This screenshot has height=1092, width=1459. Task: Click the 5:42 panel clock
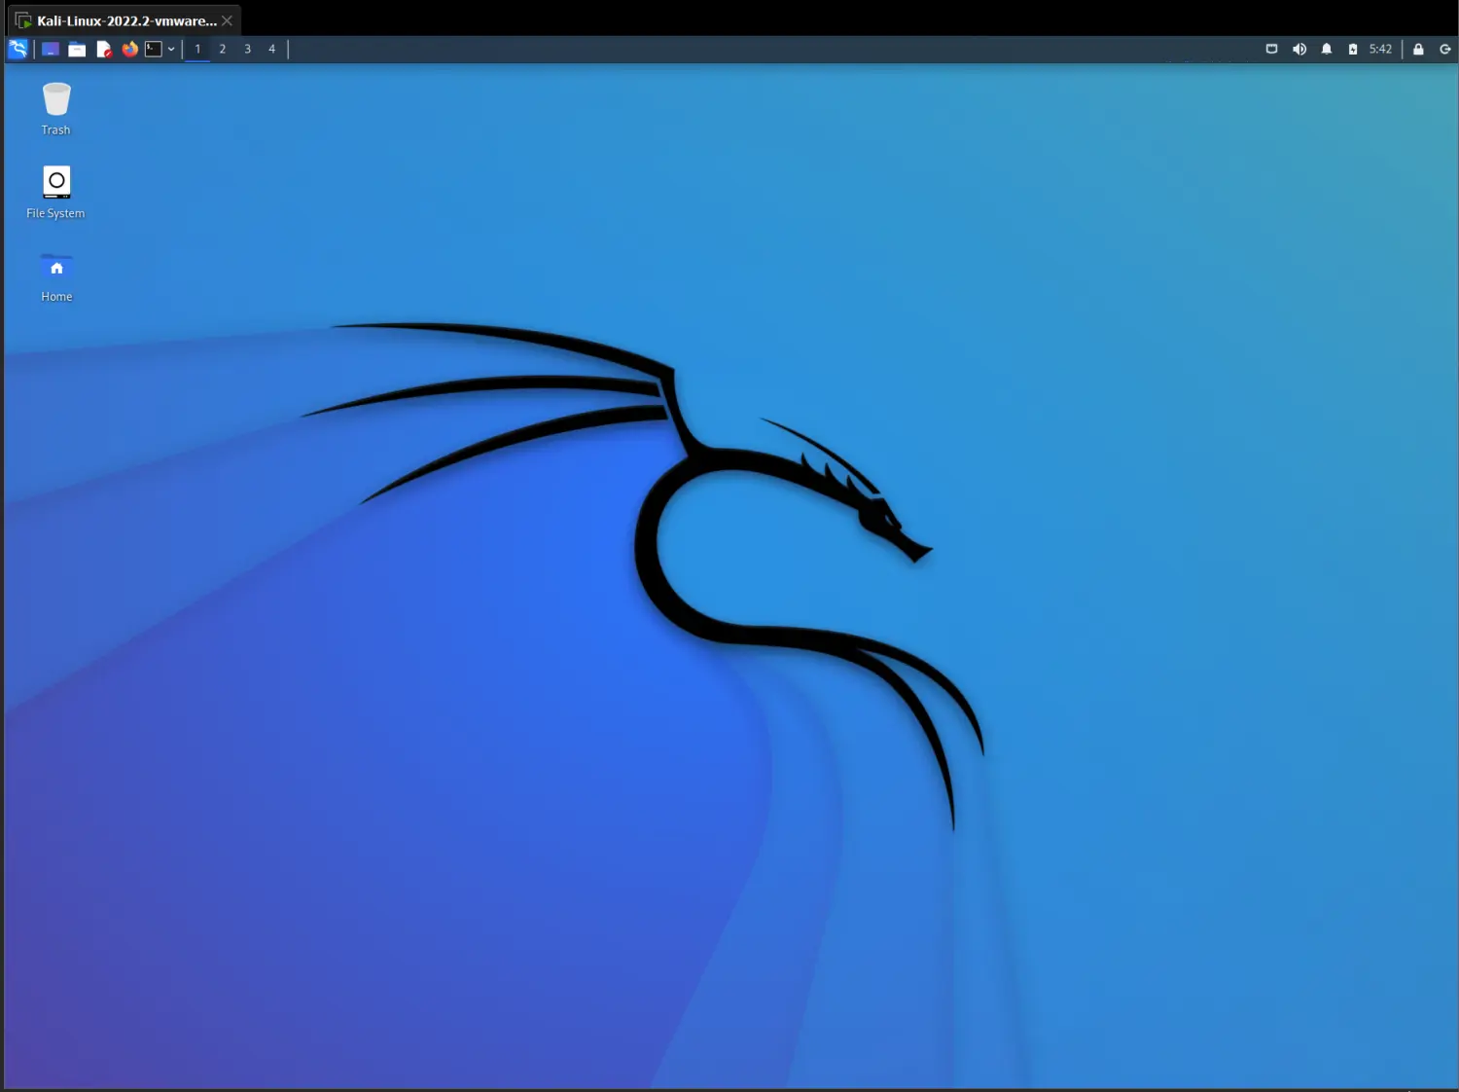[x=1380, y=49]
